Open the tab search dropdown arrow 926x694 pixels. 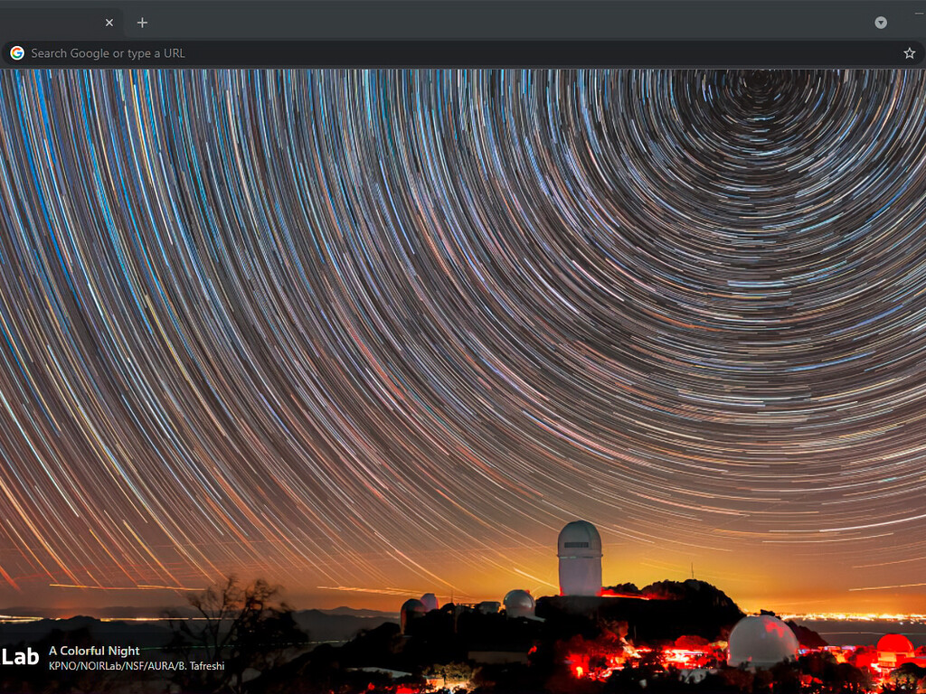coord(881,23)
